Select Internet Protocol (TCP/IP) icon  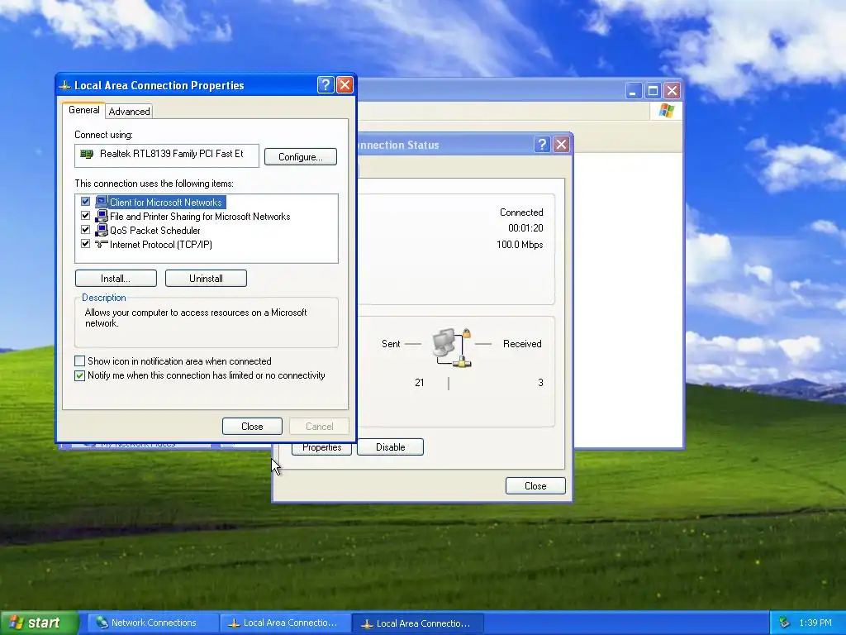click(x=102, y=244)
